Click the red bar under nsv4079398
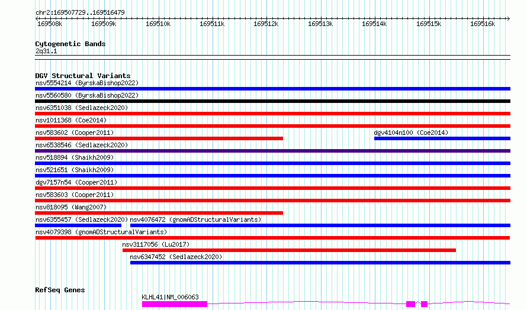This screenshot has height=310, width=527. [x=272, y=238]
